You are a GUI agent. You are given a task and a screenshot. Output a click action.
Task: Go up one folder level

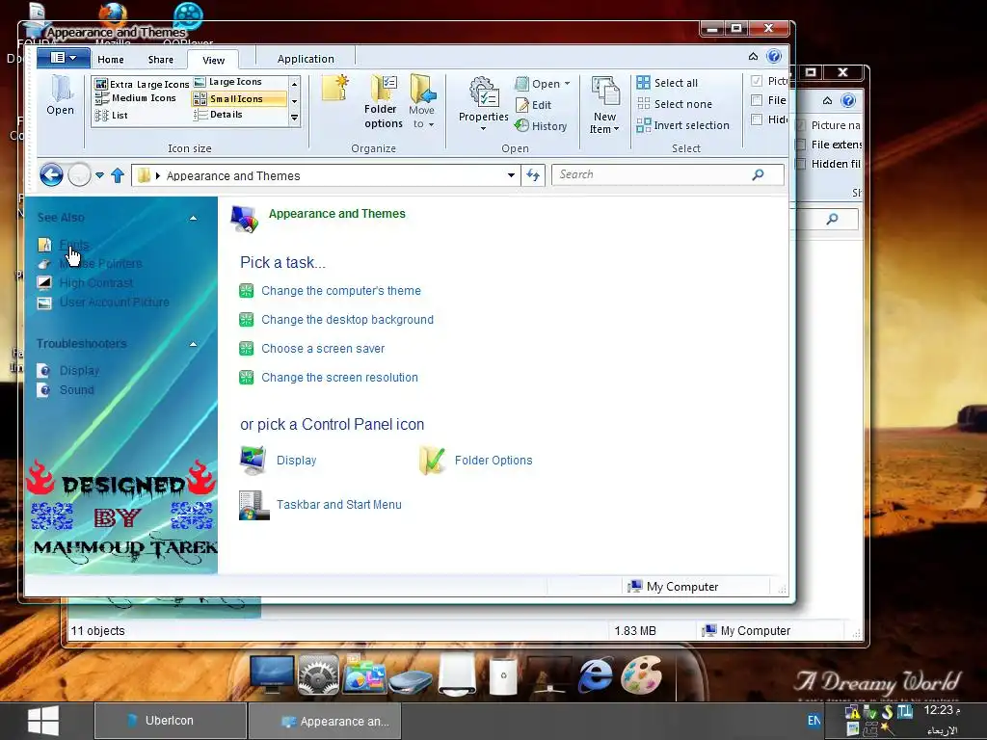tap(118, 175)
